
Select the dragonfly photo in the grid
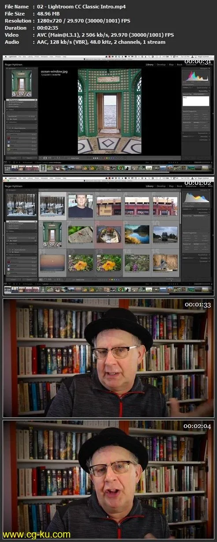click(x=81, y=235)
